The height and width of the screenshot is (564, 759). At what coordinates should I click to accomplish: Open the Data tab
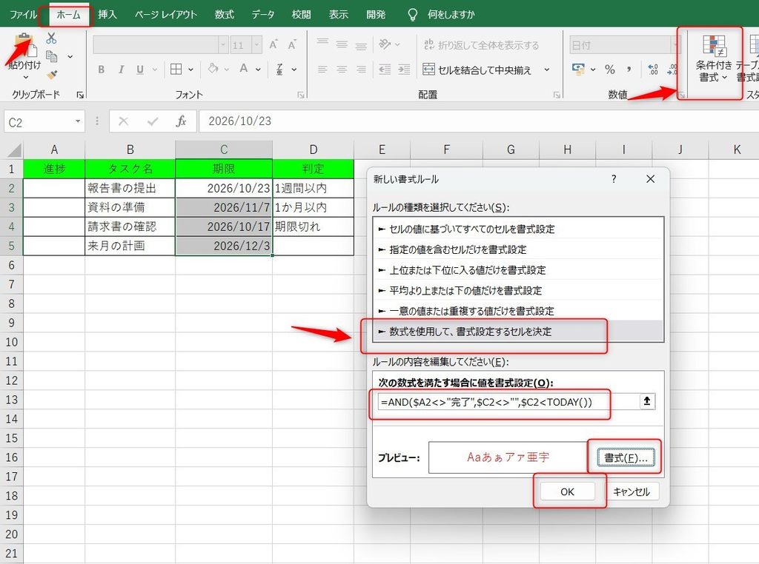coord(263,15)
